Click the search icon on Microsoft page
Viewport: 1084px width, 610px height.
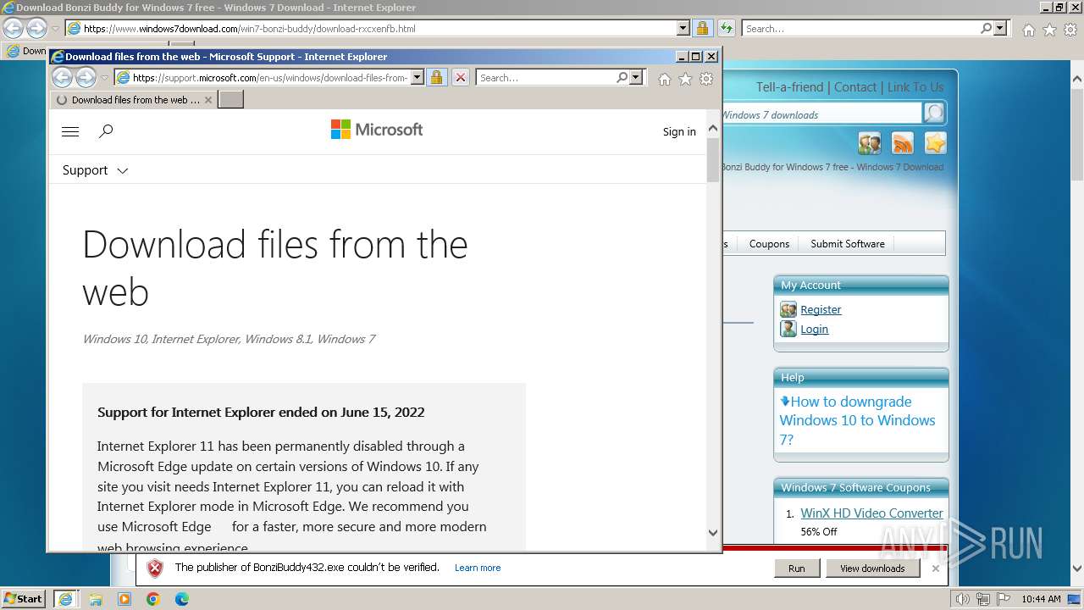(x=106, y=131)
